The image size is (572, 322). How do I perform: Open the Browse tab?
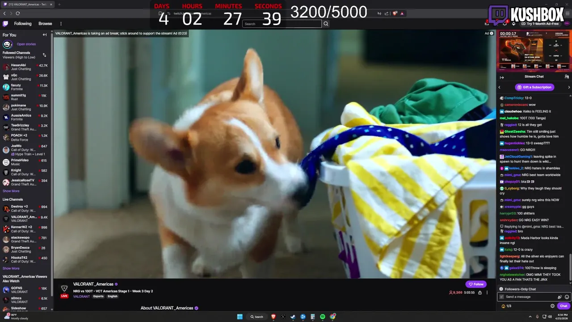click(x=45, y=24)
